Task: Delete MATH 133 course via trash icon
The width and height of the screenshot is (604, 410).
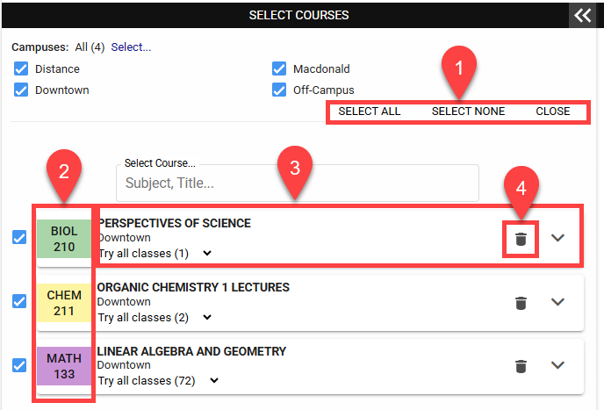Action: point(521,366)
